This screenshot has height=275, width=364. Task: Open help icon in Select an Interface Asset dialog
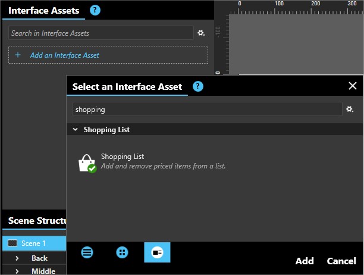pos(198,86)
